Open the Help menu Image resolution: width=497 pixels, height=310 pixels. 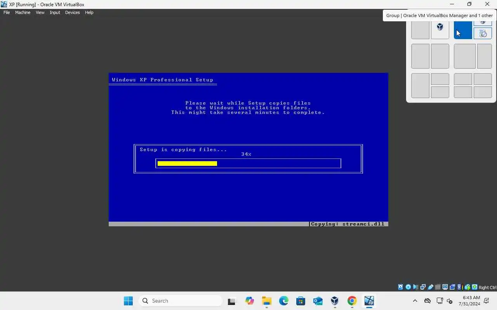(x=89, y=12)
